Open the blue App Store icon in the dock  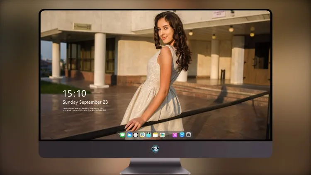point(182,135)
